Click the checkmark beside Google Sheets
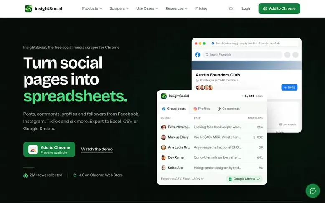This screenshot has height=203, width=325. (x=259, y=179)
